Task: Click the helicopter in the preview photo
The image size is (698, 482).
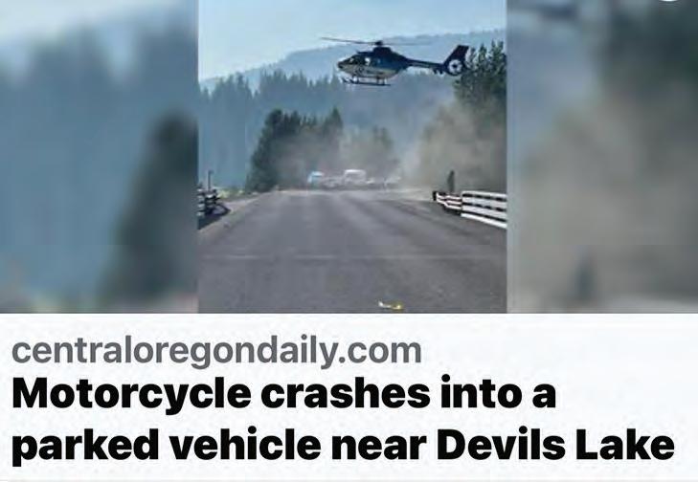Action: pyautogui.click(x=395, y=61)
